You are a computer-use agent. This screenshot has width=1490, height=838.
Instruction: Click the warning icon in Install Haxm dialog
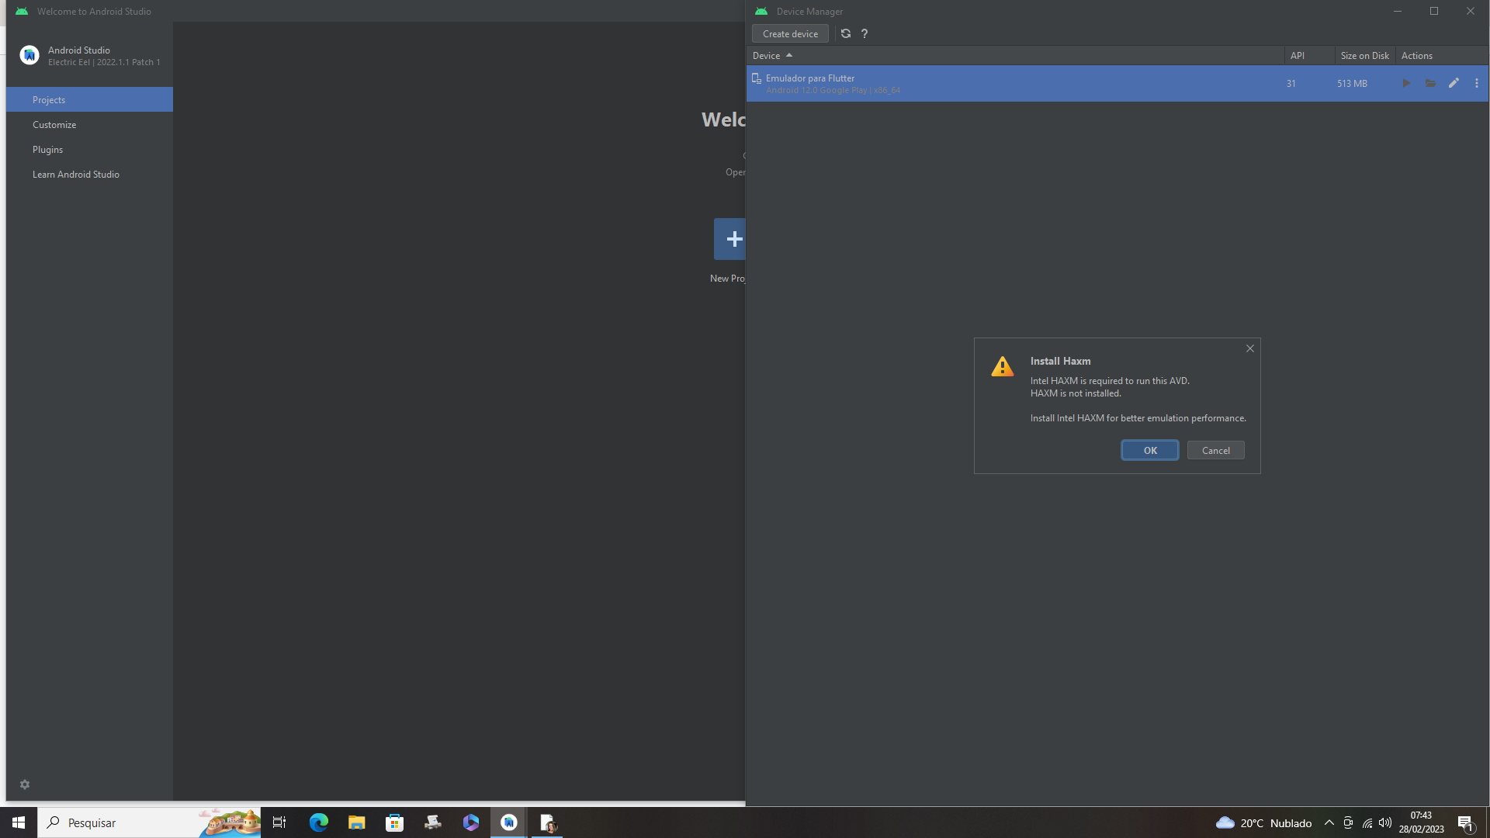pyautogui.click(x=1002, y=366)
